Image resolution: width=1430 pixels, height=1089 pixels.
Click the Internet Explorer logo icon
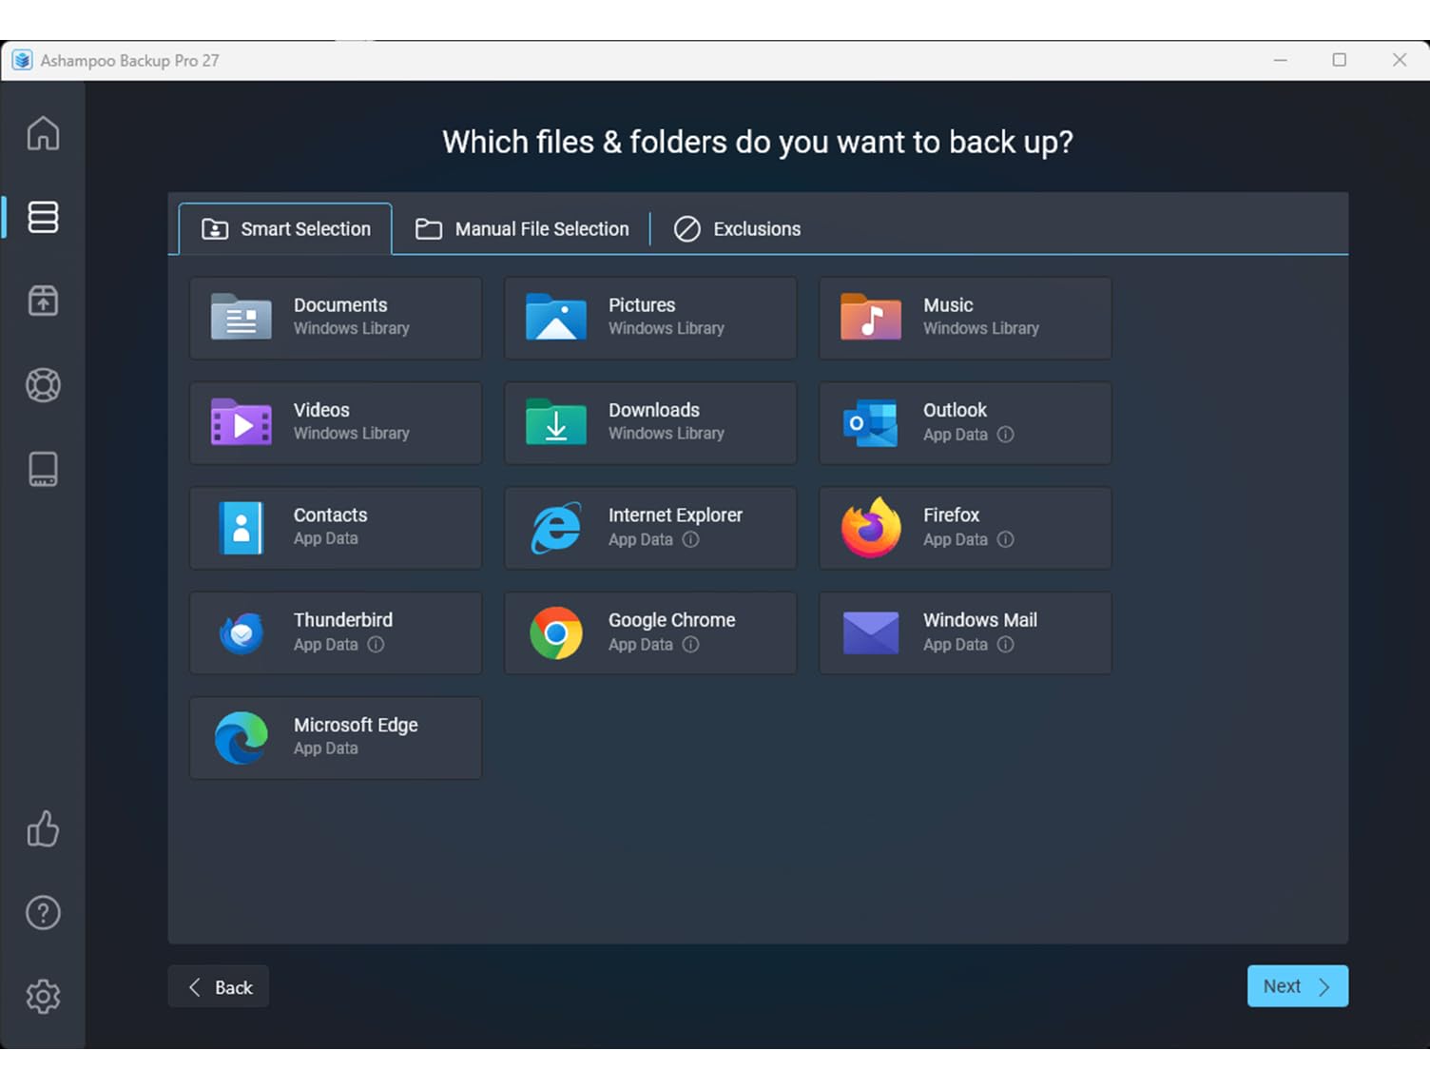click(x=555, y=528)
